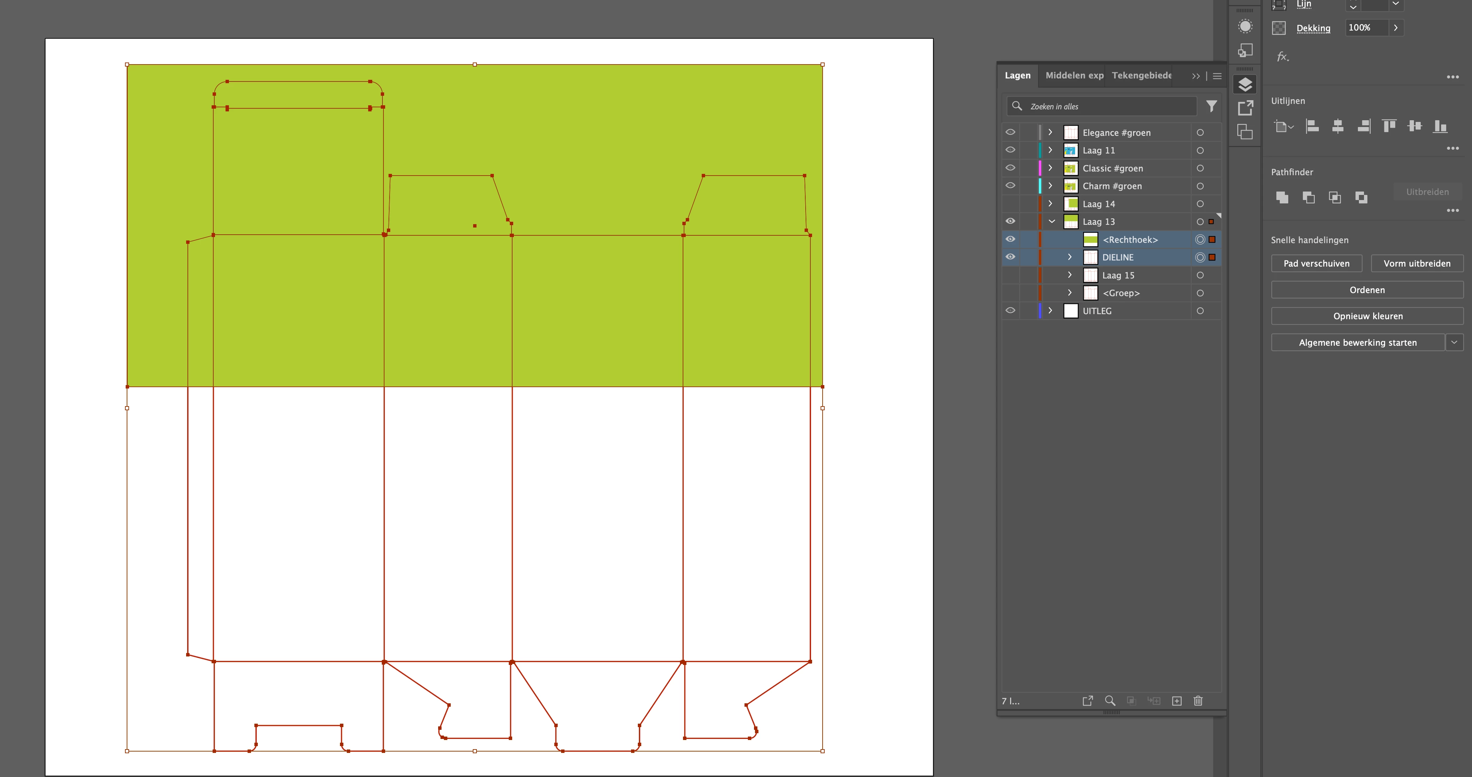Click horizontal align left icon
1472x777 pixels.
coord(1312,126)
